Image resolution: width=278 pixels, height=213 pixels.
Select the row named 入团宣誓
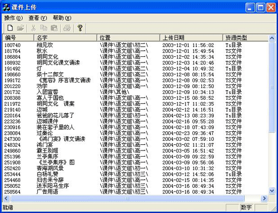pos(136,92)
